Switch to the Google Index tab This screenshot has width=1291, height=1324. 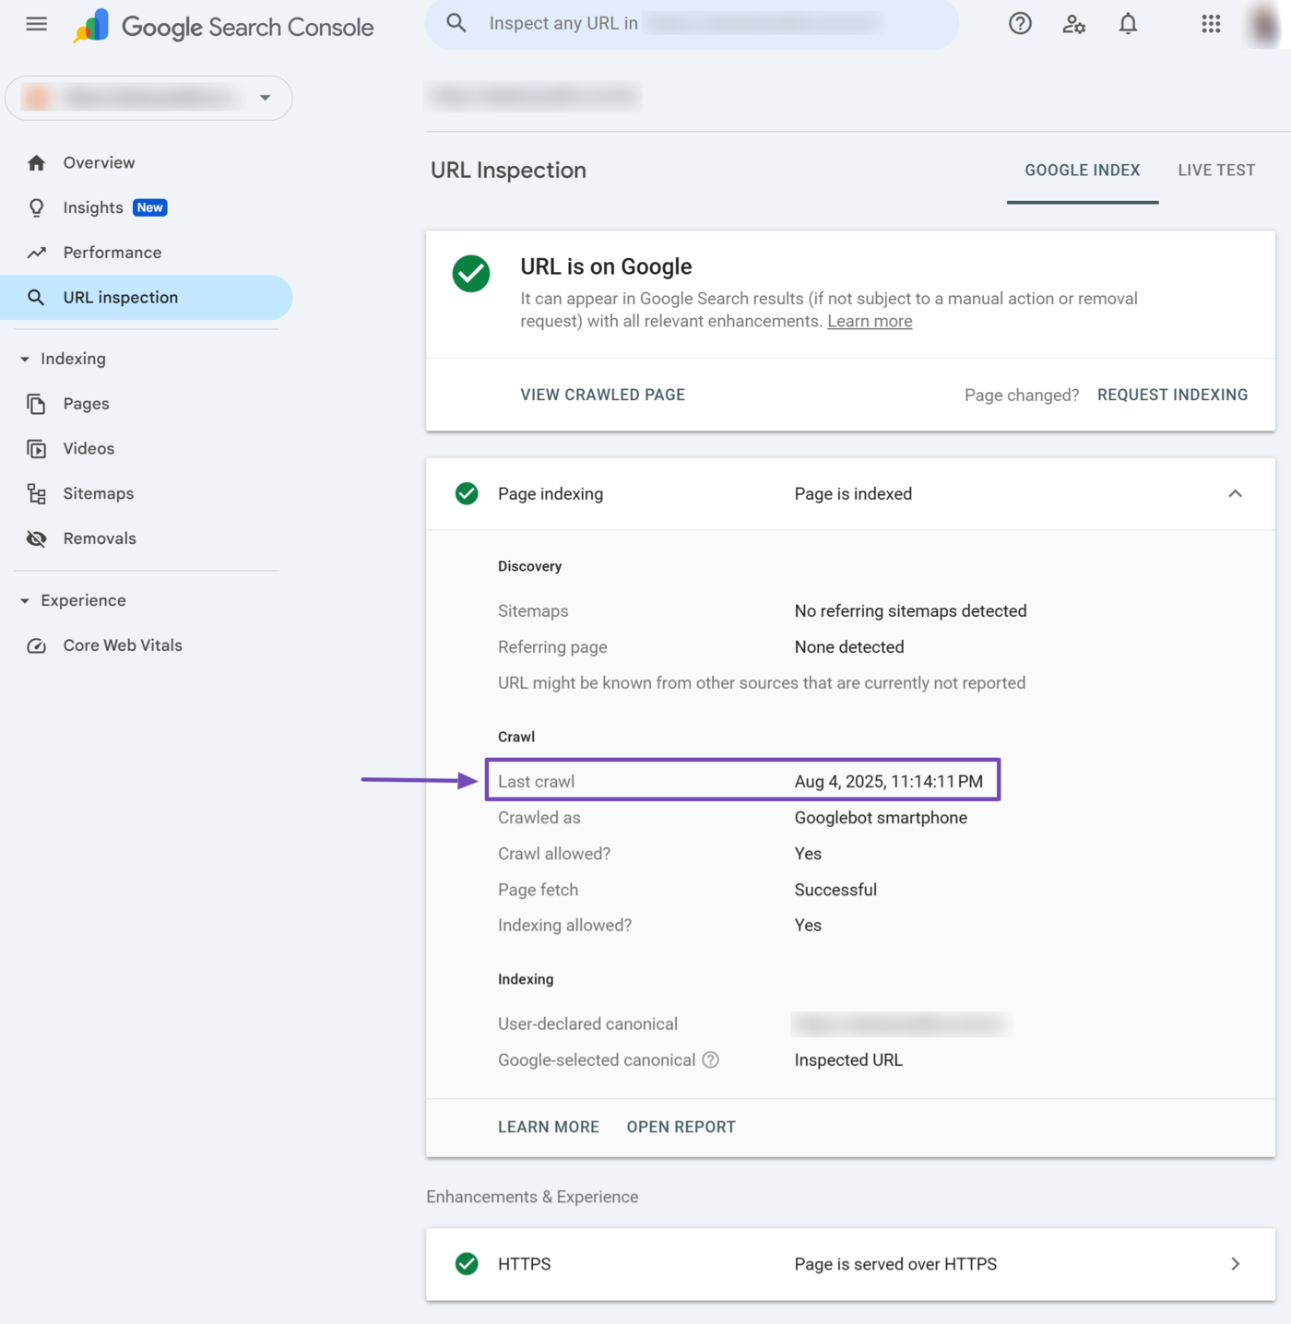click(x=1083, y=171)
